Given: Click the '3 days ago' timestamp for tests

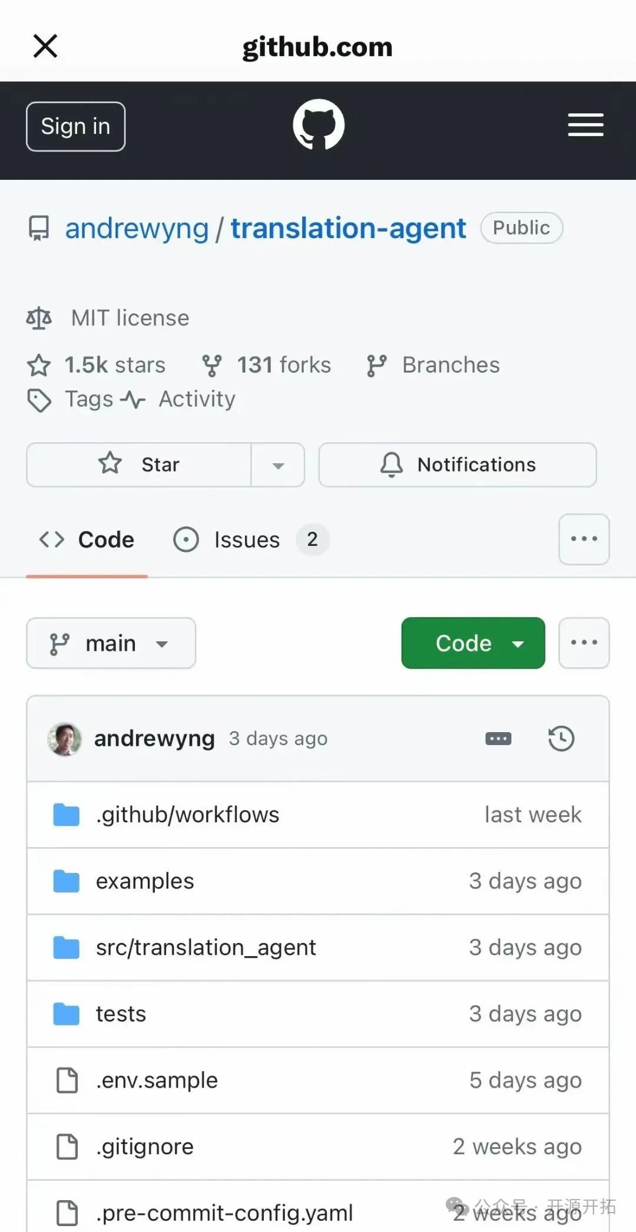Looking at the screenshot, I should click(525, 1014).
